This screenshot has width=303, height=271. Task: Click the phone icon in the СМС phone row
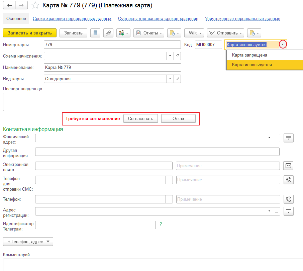click(288, 180)
